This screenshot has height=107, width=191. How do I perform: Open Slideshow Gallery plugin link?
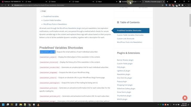pos(126,89)
